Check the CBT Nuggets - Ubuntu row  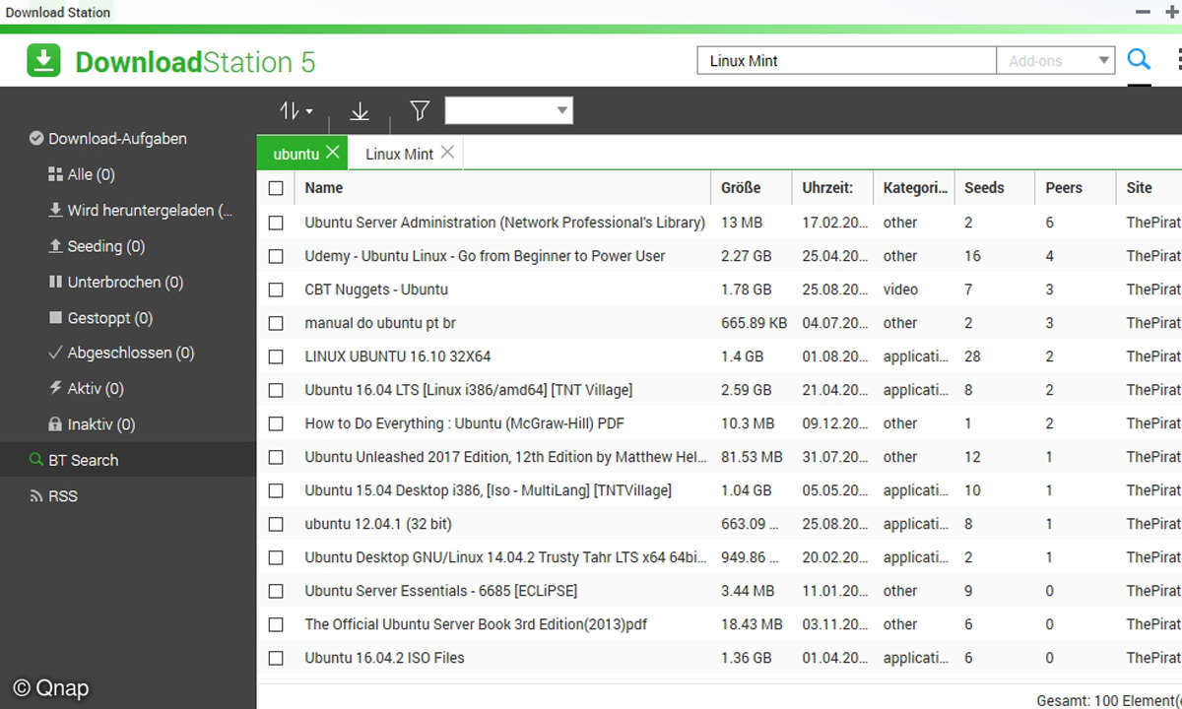tap(276, 290)
